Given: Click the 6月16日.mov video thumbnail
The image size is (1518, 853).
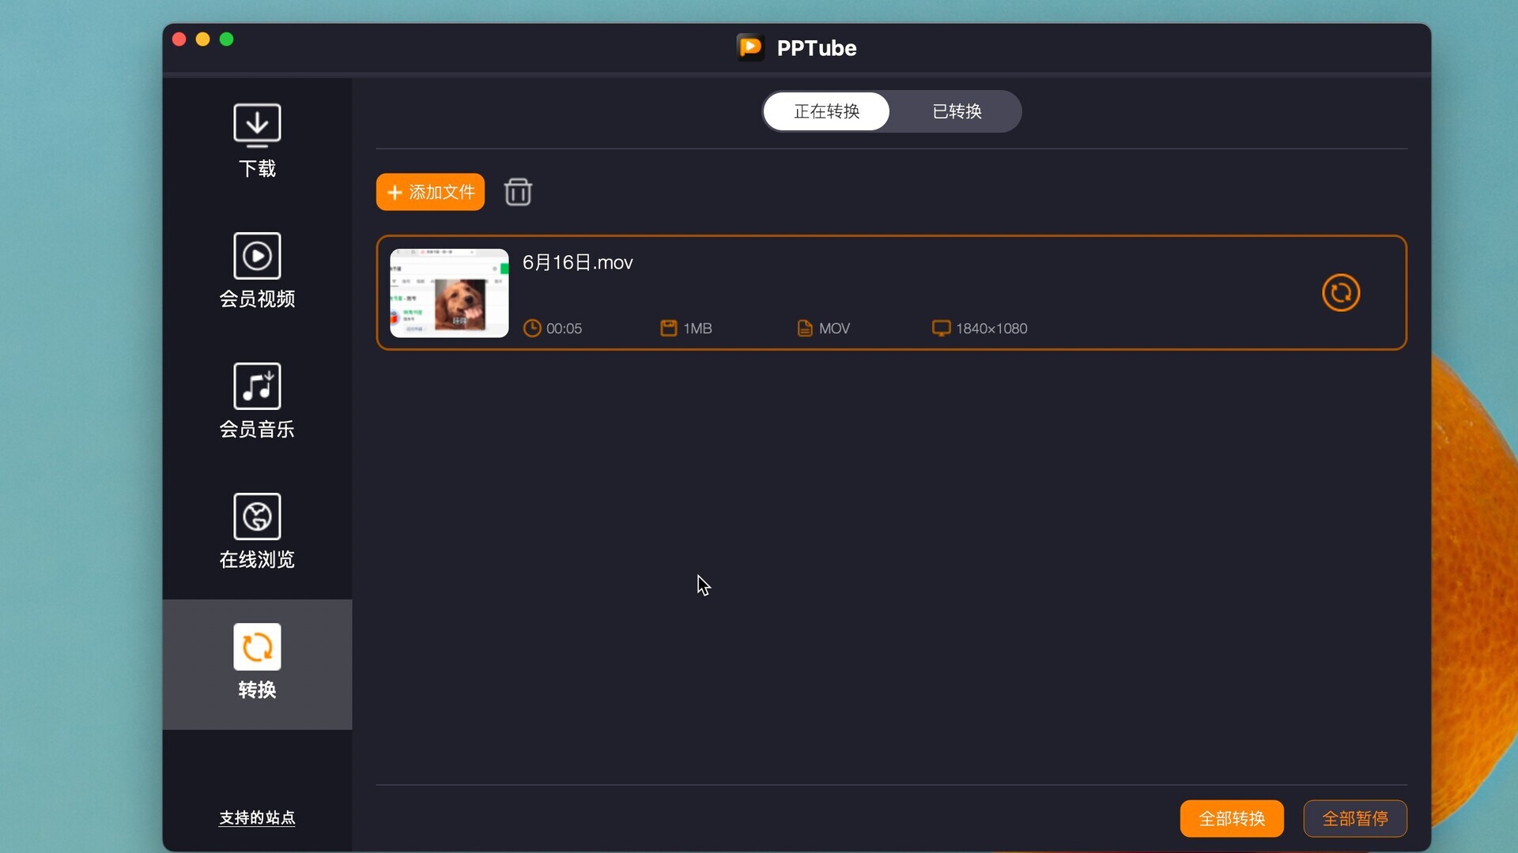Looking at the screenshot, I should pos(449,293).
